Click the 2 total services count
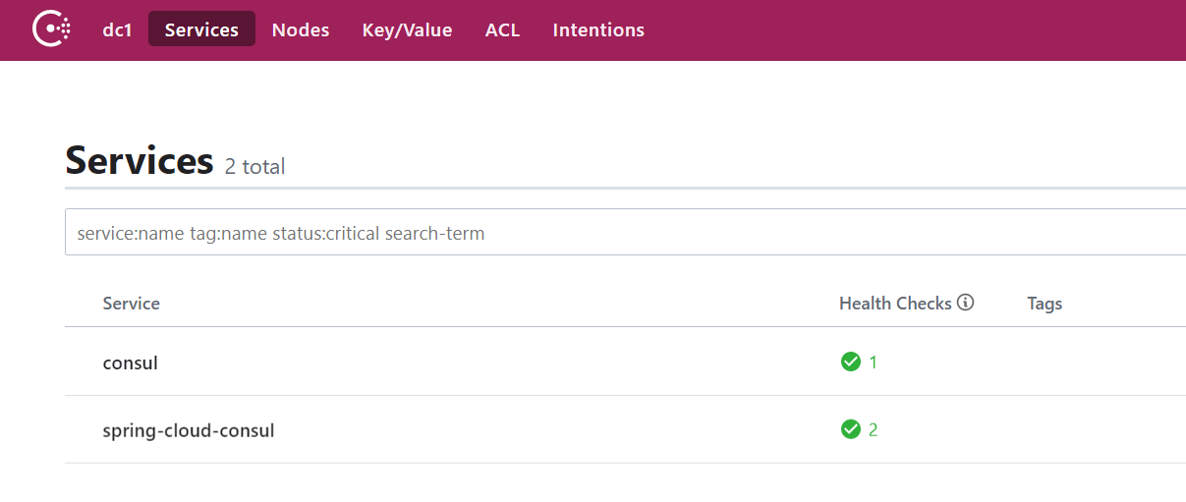 pos(254,167)
